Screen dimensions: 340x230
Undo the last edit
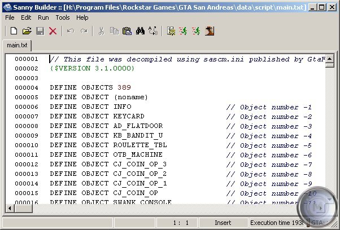pyautogui.click(x=71, y=31)
